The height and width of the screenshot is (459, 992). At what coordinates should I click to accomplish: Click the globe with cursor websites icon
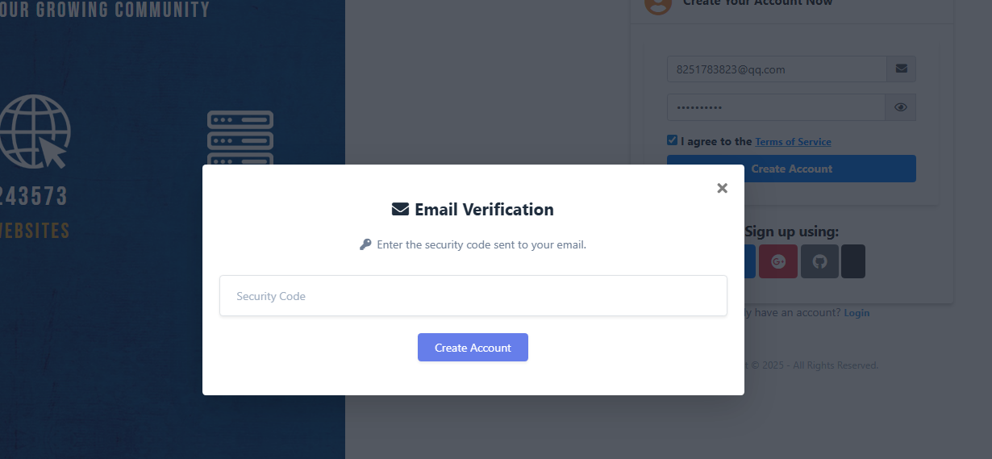(35, 131)
